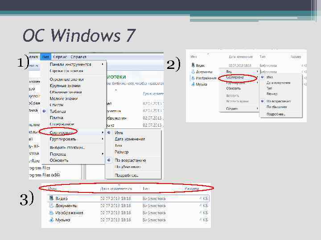
Task: Select the Видео row name in screenshot 3
Action: (x=62, y=198)
